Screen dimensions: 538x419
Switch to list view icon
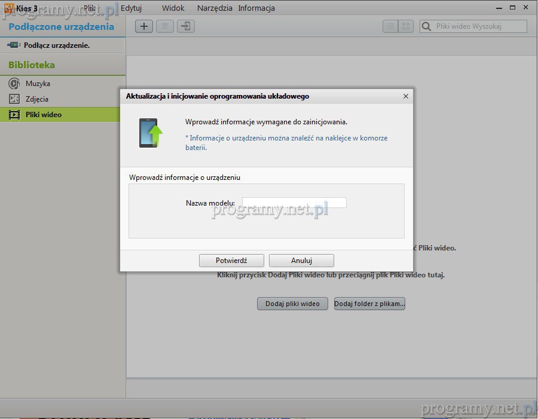390,26
